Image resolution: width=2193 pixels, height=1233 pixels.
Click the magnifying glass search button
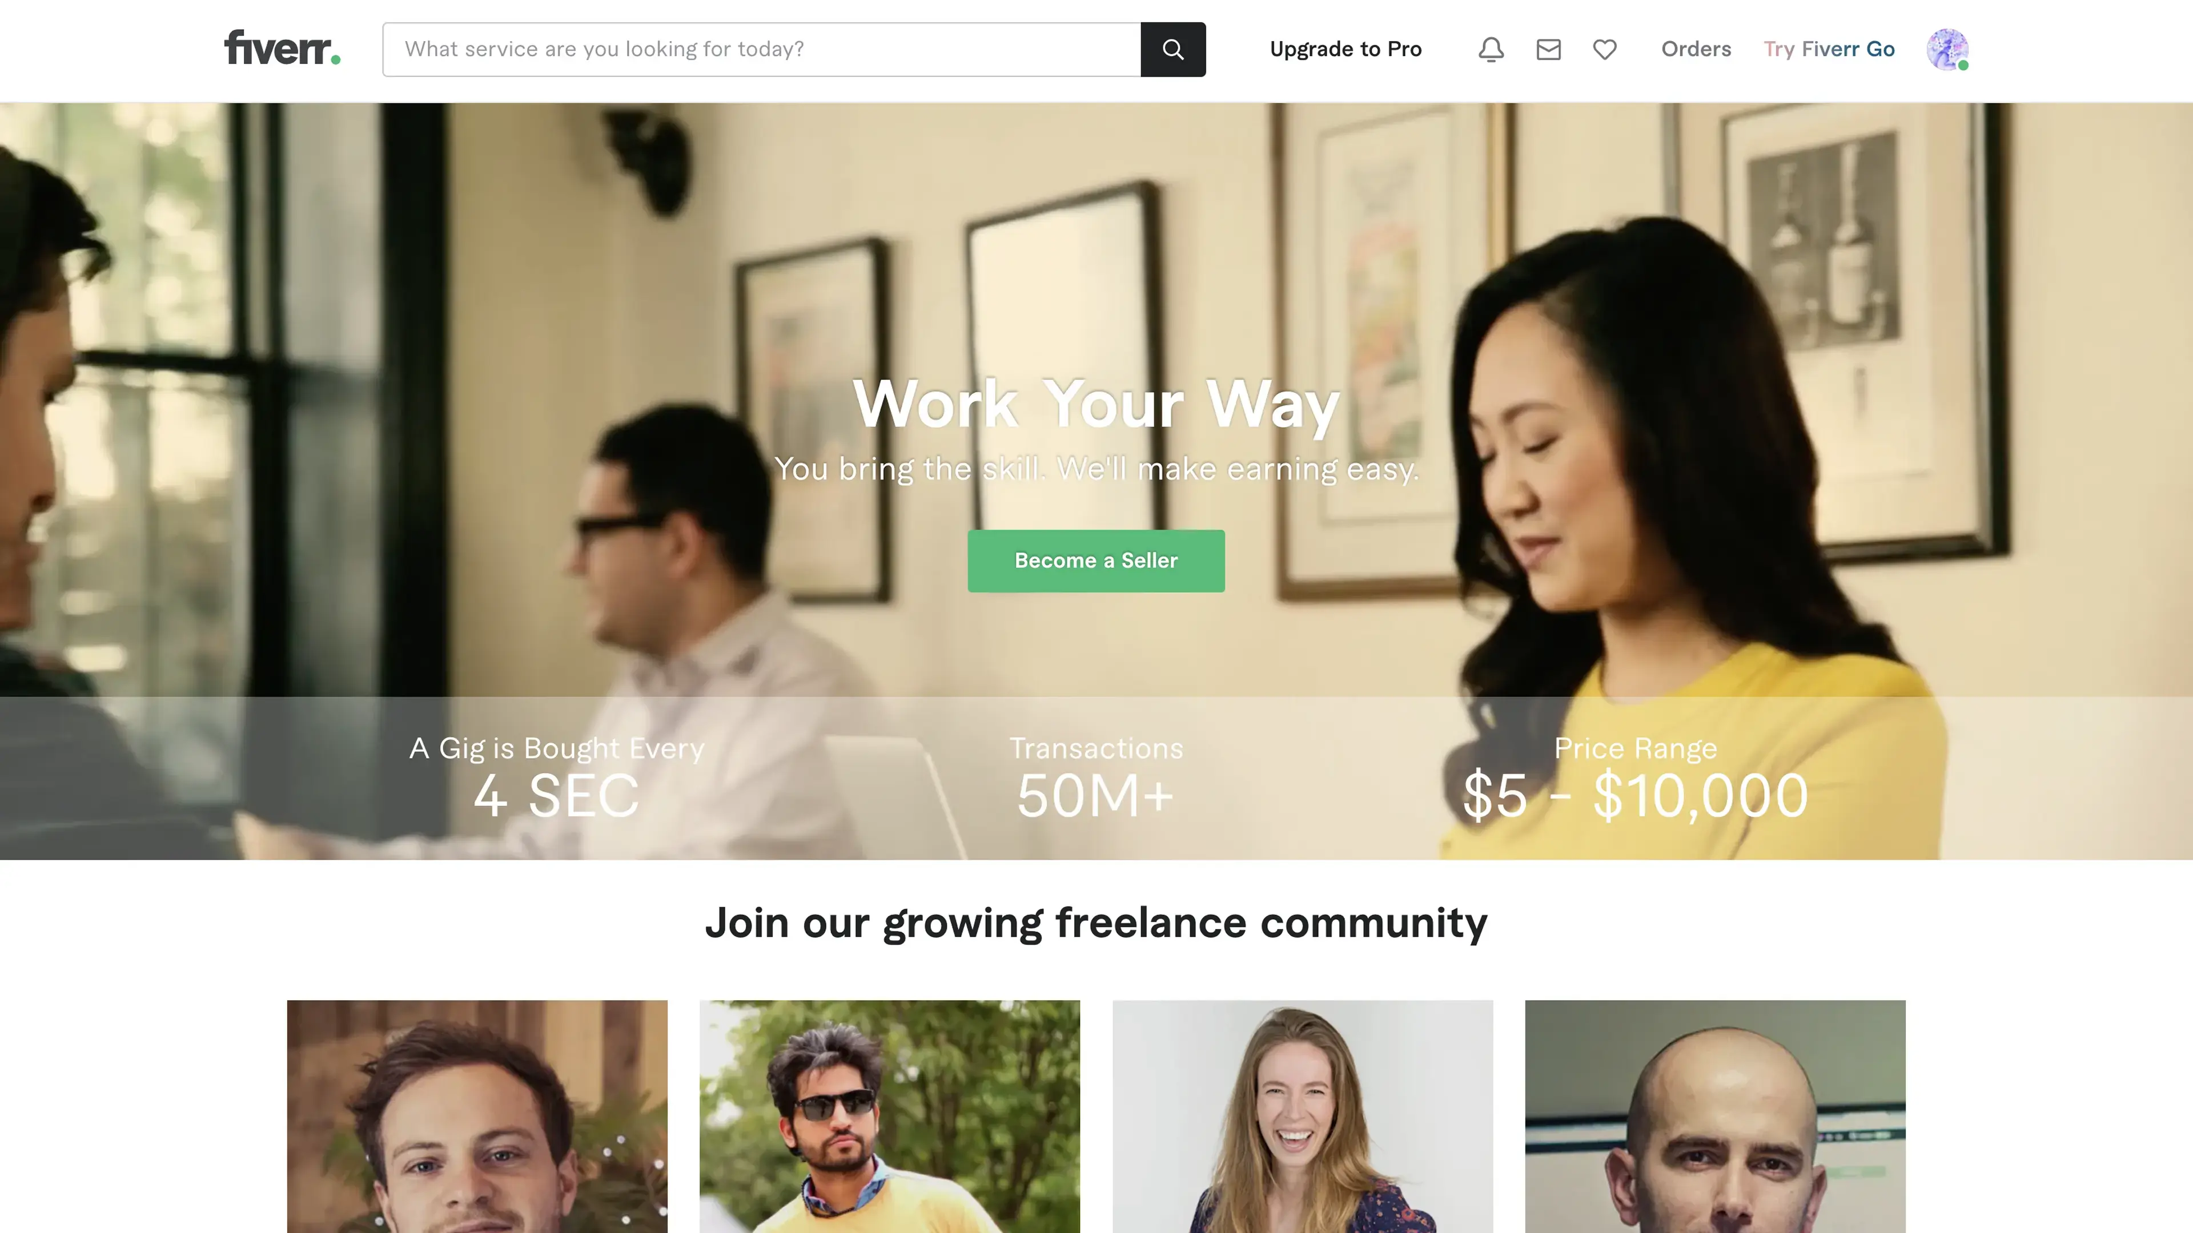coord(1173,49)
